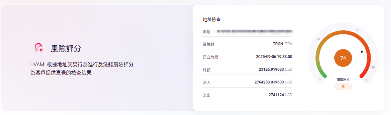The height and width of the screenshot is (115, 391).
Task: Click the 流入 inflow amount
Action: (x=273, y=82)
